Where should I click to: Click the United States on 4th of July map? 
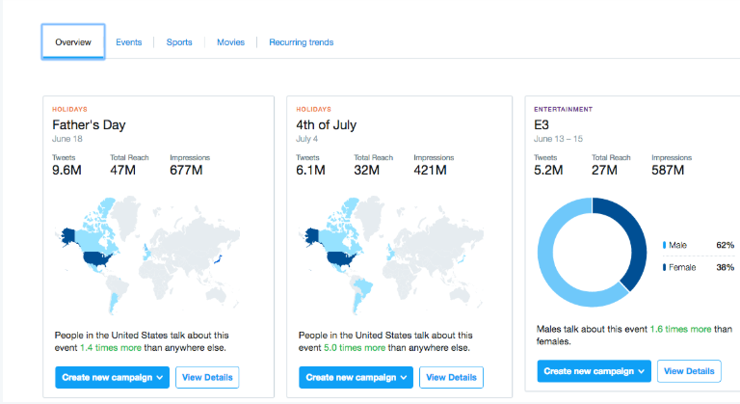pos(339,256)
